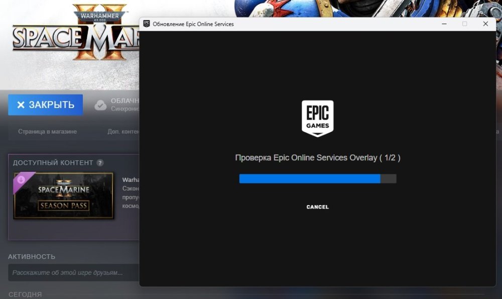Click the blue ЗАКРЫТЬ button

click(45, 105)
